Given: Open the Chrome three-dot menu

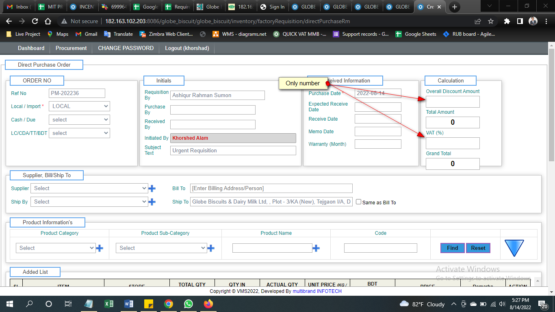Looking at the screenshot, I should click(546, 21).
